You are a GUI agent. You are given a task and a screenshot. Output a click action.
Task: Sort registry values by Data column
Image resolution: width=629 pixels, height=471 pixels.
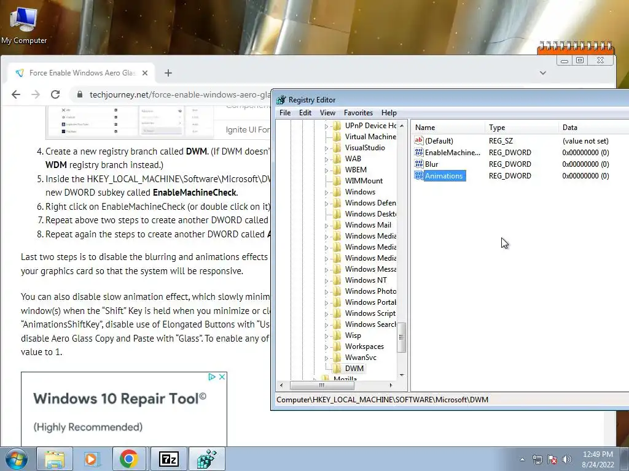tap(594, 128)
